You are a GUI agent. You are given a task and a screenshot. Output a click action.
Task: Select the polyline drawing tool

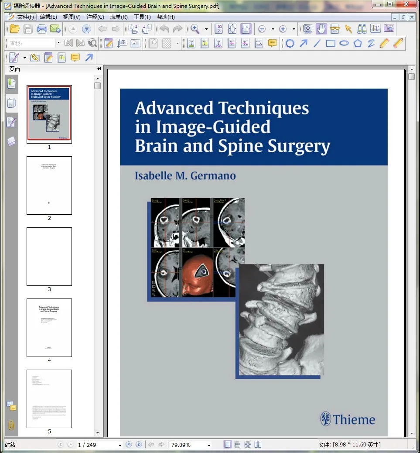coord(371,44)
